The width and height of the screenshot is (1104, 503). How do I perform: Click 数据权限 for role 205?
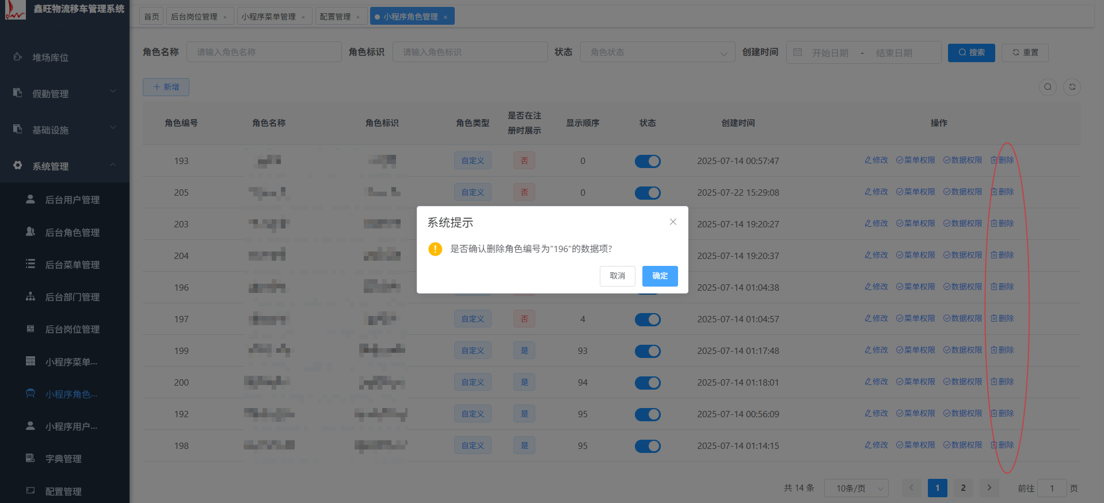coord(962,192)
